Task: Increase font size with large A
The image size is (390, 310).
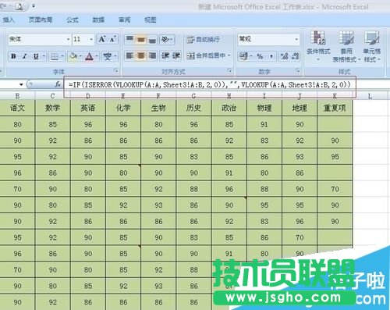Action: click(102, 39)
